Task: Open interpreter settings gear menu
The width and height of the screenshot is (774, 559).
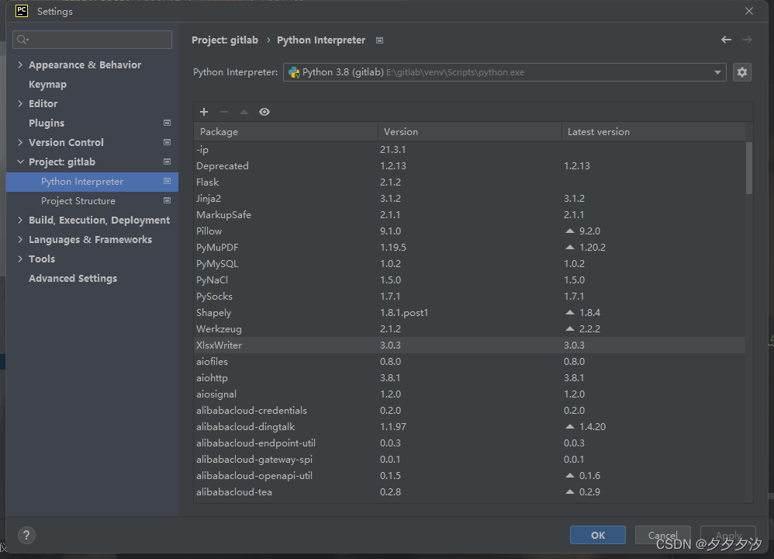Action: (742, 72)
